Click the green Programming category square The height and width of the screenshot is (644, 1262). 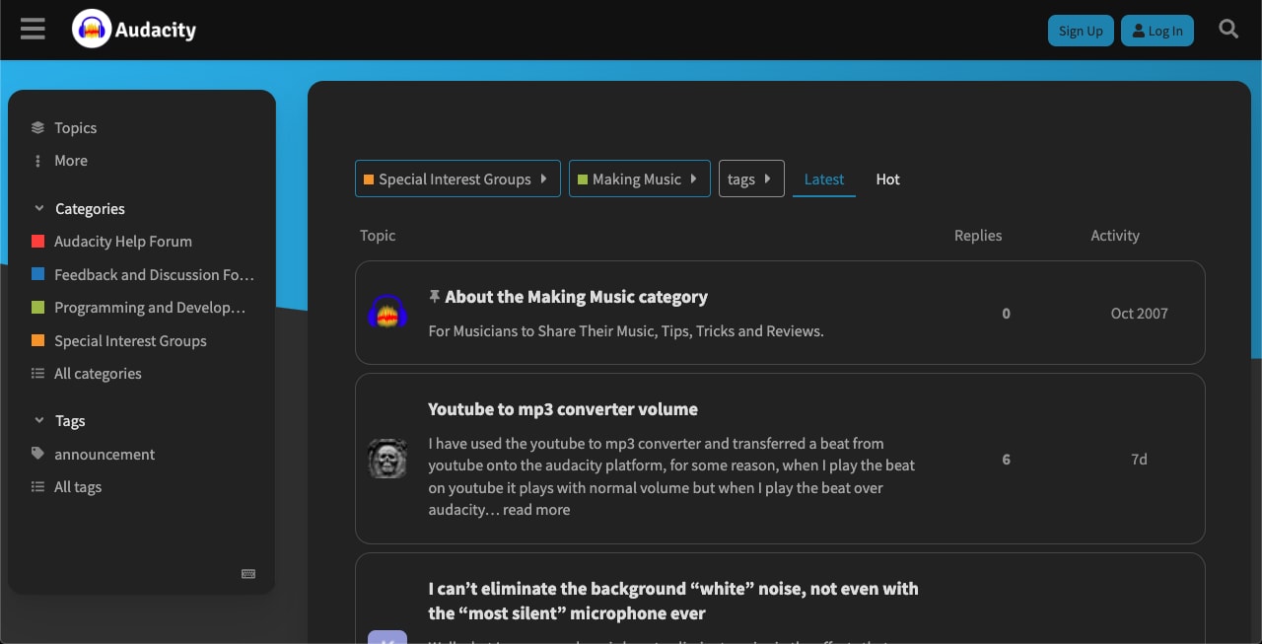click(37, 308)
